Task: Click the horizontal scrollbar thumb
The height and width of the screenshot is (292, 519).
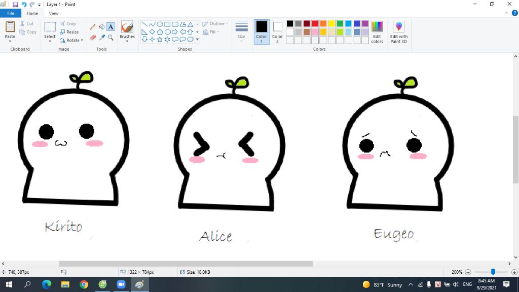Action: pyautogui.click(x=186, y=264)
